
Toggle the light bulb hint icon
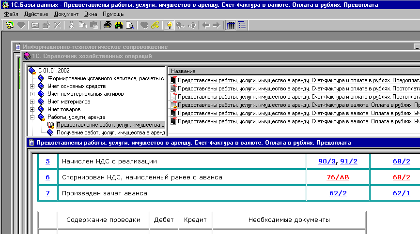[x=169, y=25]
